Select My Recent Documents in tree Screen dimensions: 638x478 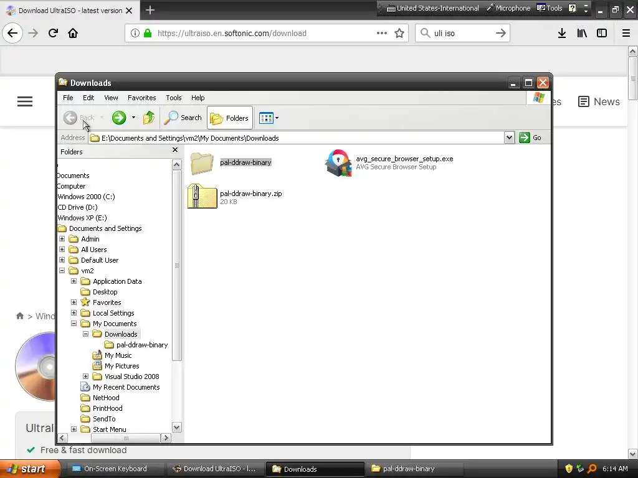pos(126,387)
